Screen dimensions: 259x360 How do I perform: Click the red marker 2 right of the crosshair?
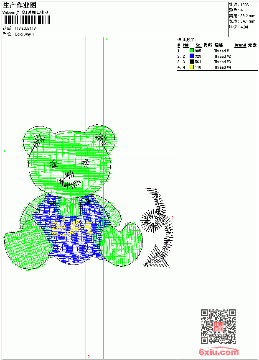pyautogui.click(x=173, y=218)
